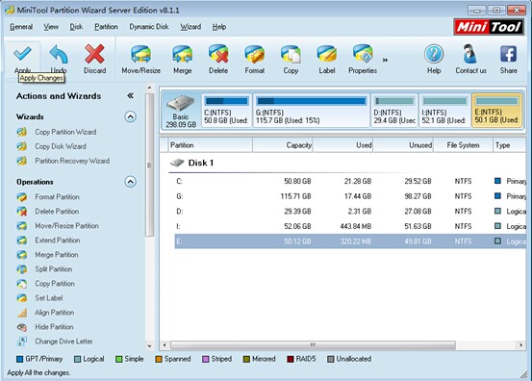Click right arrow of horizontal scrollbar

[x=520, y=345]
